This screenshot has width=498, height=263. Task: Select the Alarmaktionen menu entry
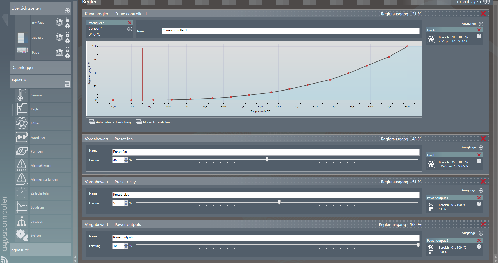pos(50,165)
